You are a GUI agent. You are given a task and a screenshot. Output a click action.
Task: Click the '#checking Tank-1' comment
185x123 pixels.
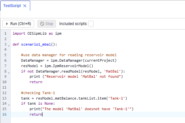(x=38, y=93)
